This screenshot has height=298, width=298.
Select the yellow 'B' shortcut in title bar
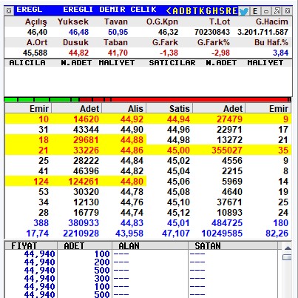189,11
